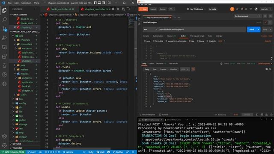Click the Postman sync status icon

(232, 9)
